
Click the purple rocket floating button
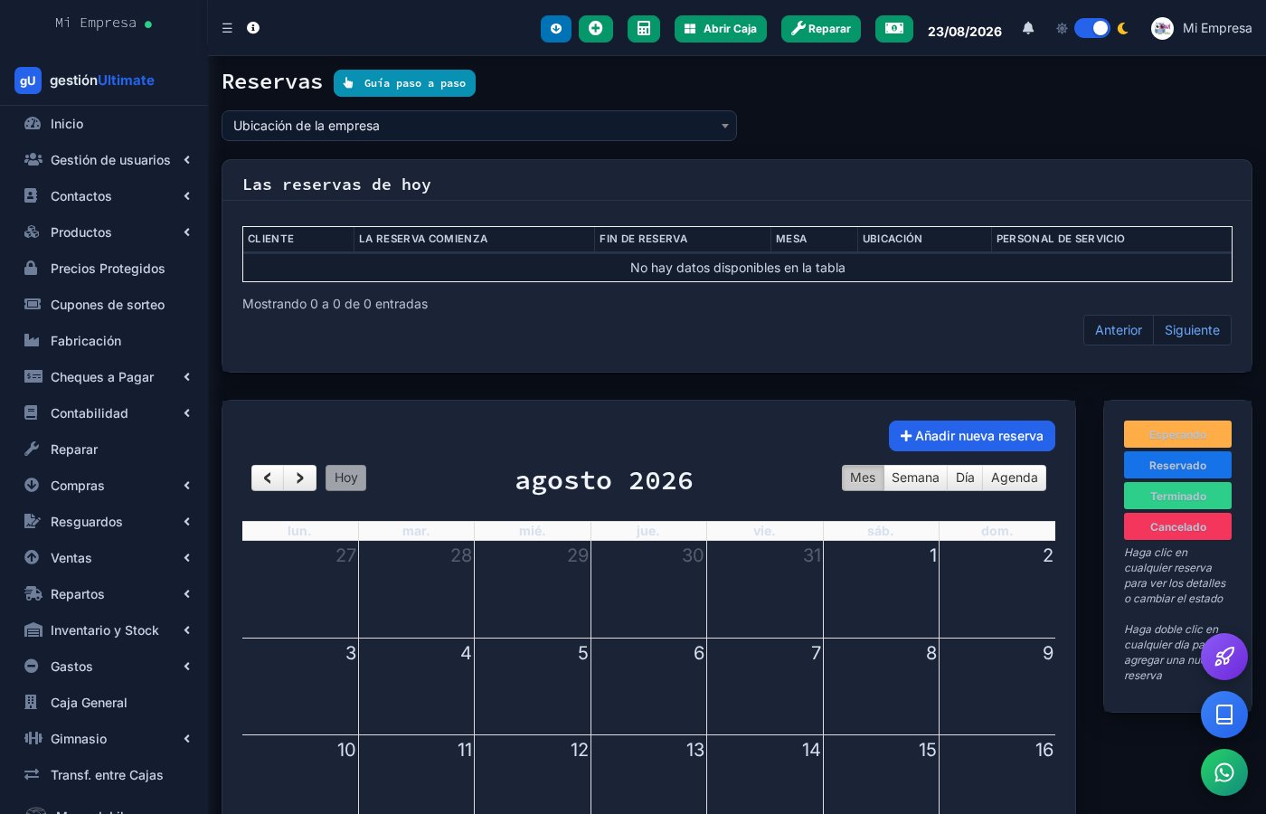(1224, 657)
